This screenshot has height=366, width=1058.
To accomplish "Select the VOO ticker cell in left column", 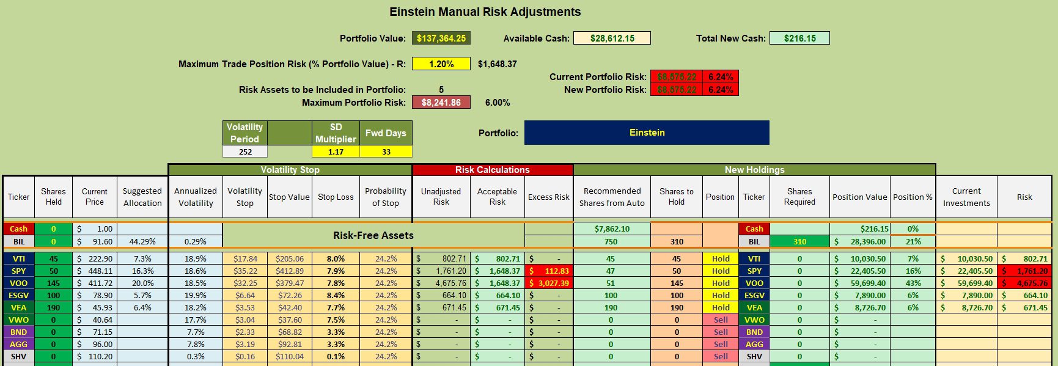I will click(19, 283).
